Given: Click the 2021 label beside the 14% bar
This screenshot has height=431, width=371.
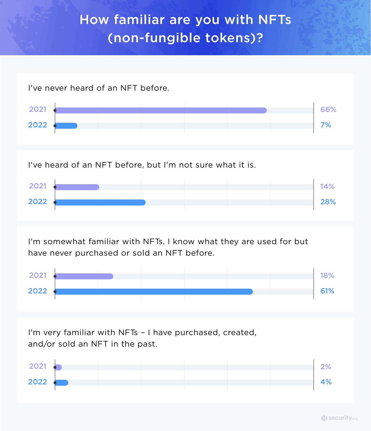Looking at the screenshot, I should pos(38,186).
